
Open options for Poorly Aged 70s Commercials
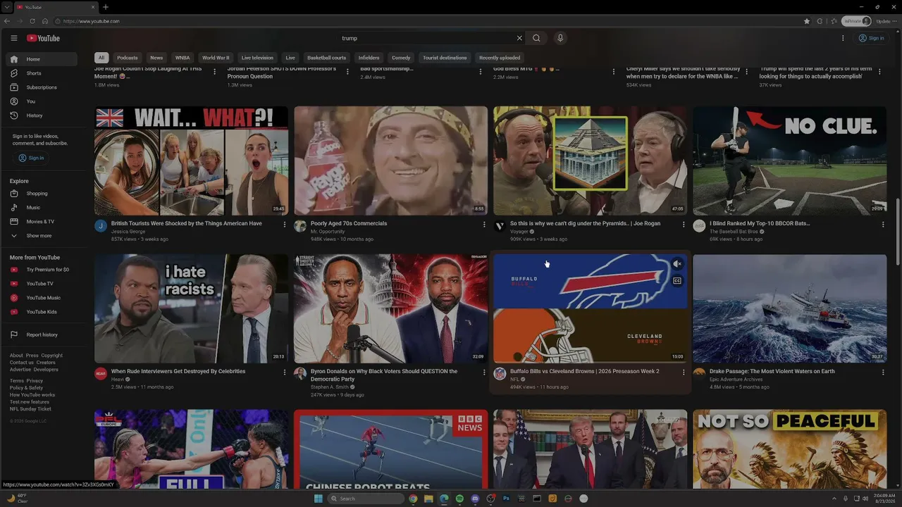point(484,225)
